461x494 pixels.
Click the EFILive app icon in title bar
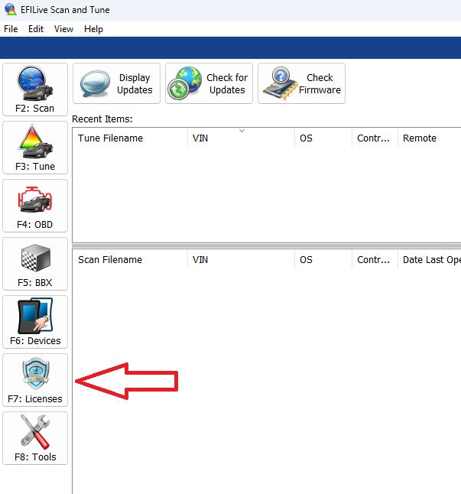11,9
